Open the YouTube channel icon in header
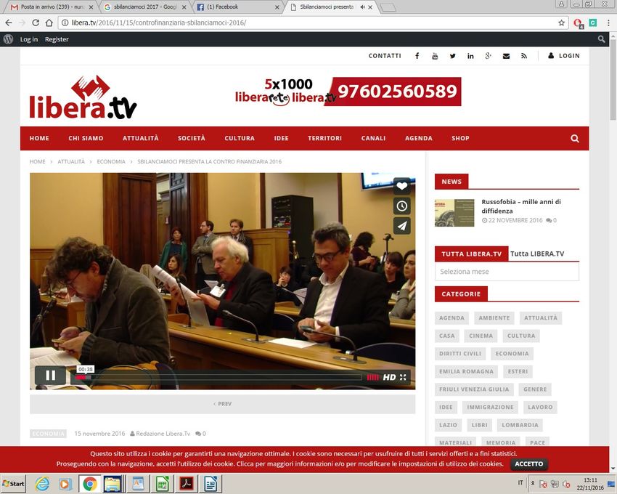This screenshot has height=494, width=617. [x=435, y=56]
